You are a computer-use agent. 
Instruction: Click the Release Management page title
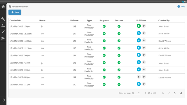click(20, 7)
